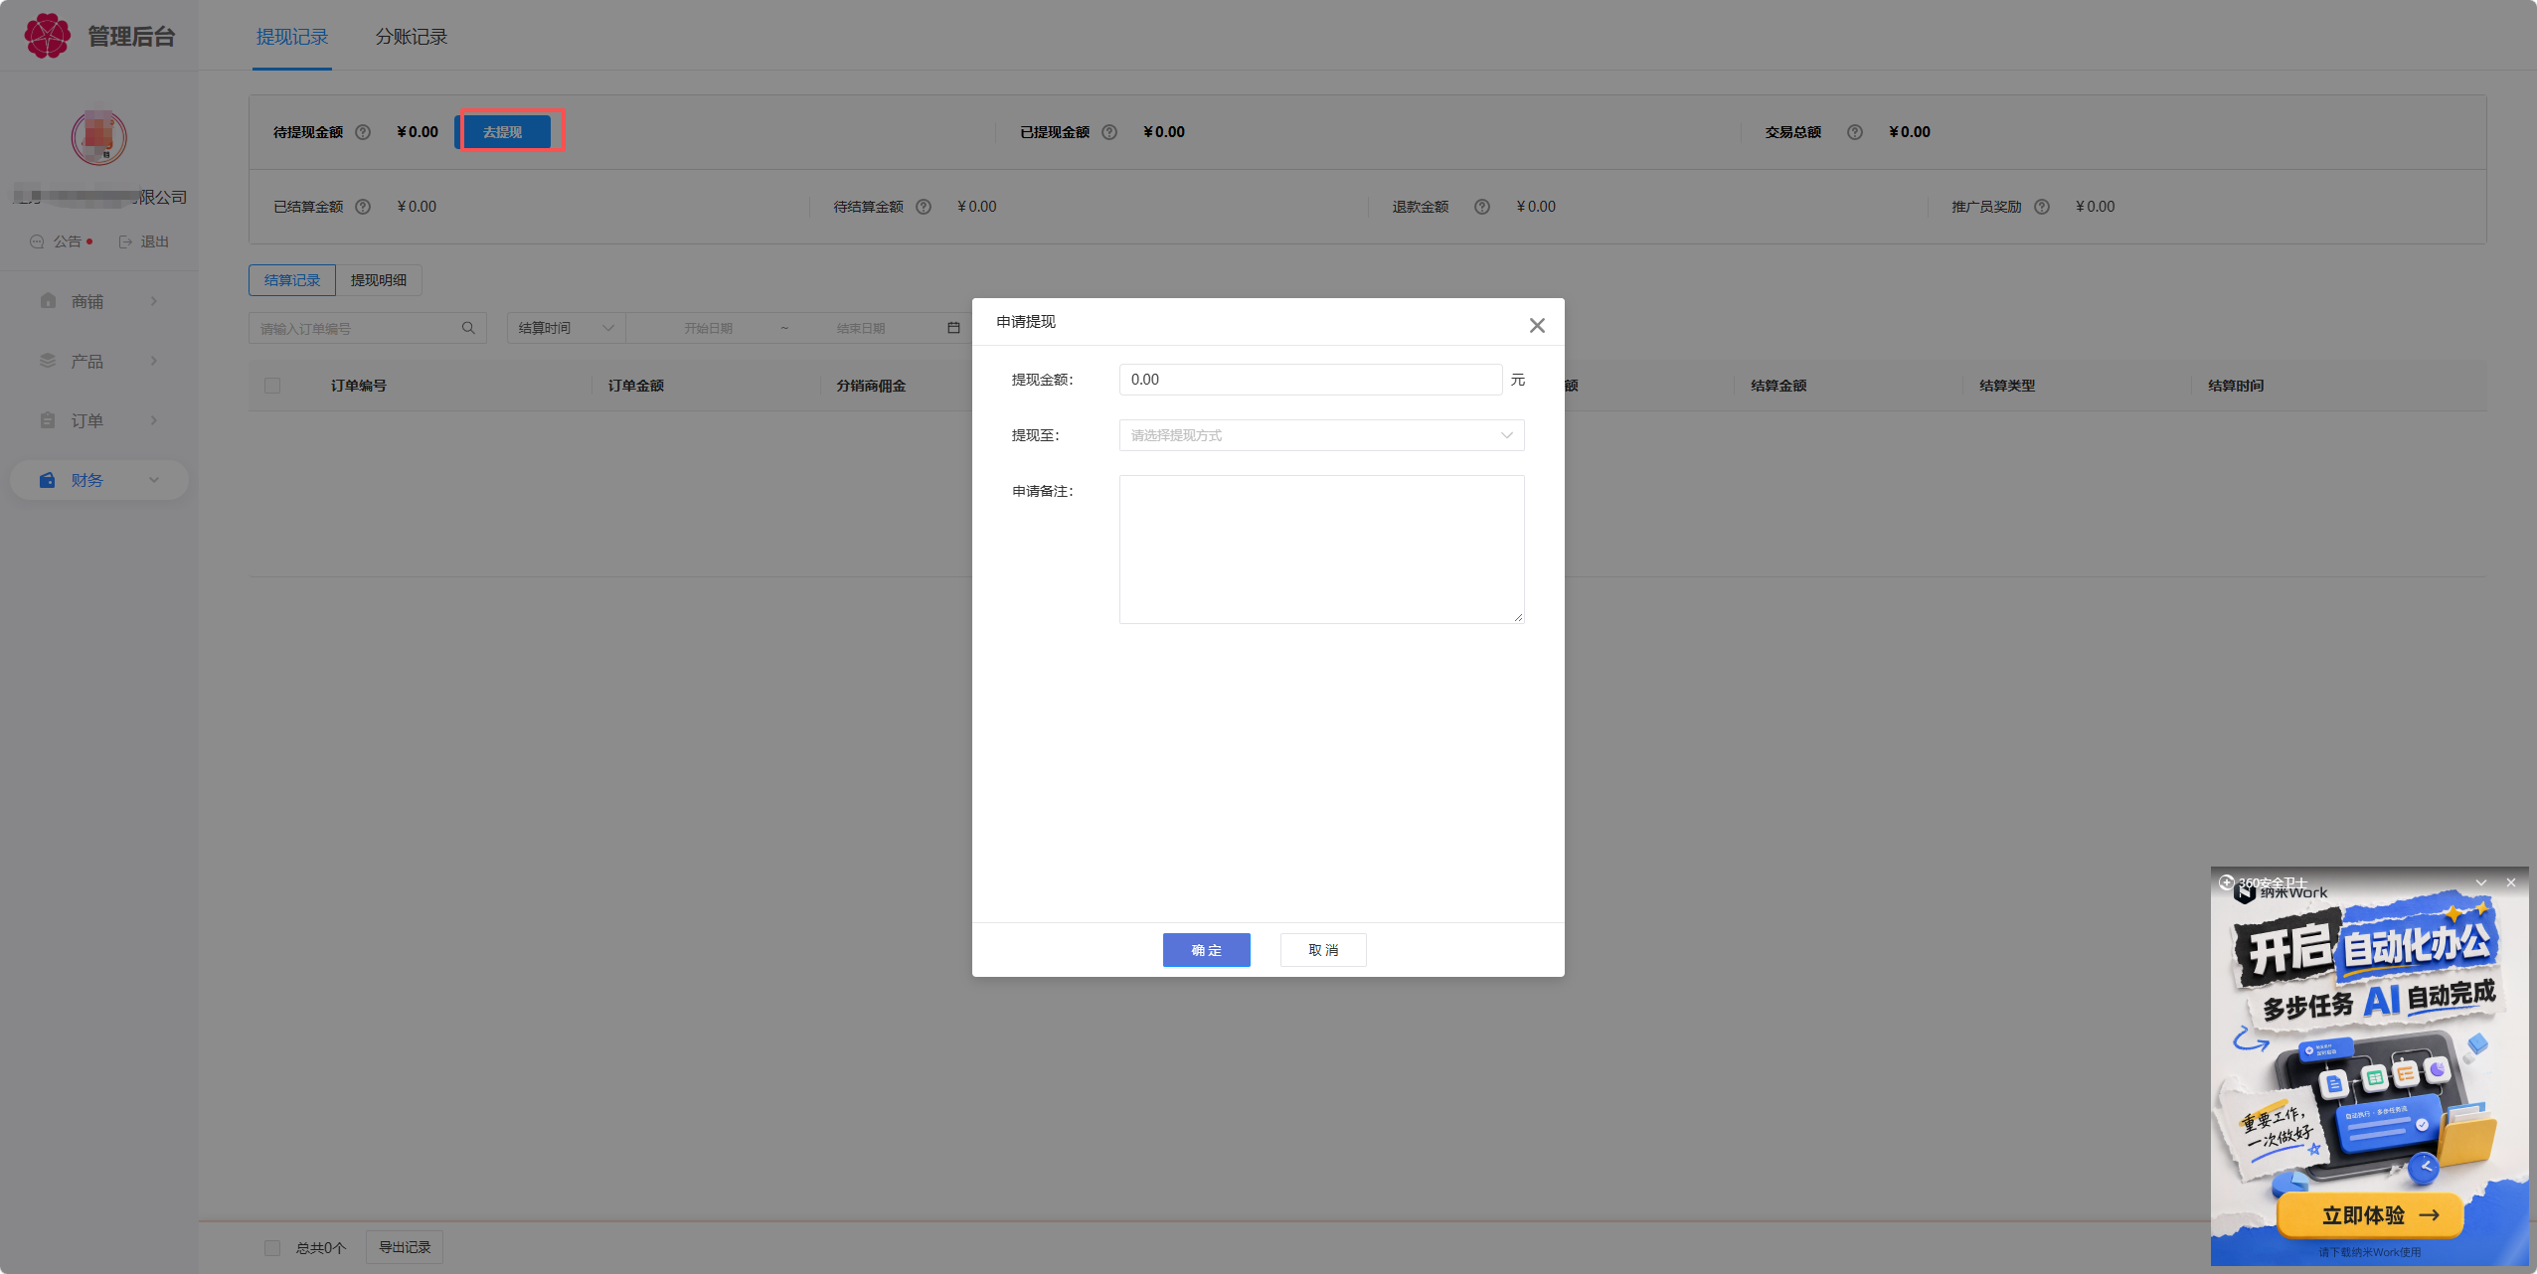Click the help icon next to 待结算金额
The width and height of the screenshot is (2537, 1274).
point(924,207)
